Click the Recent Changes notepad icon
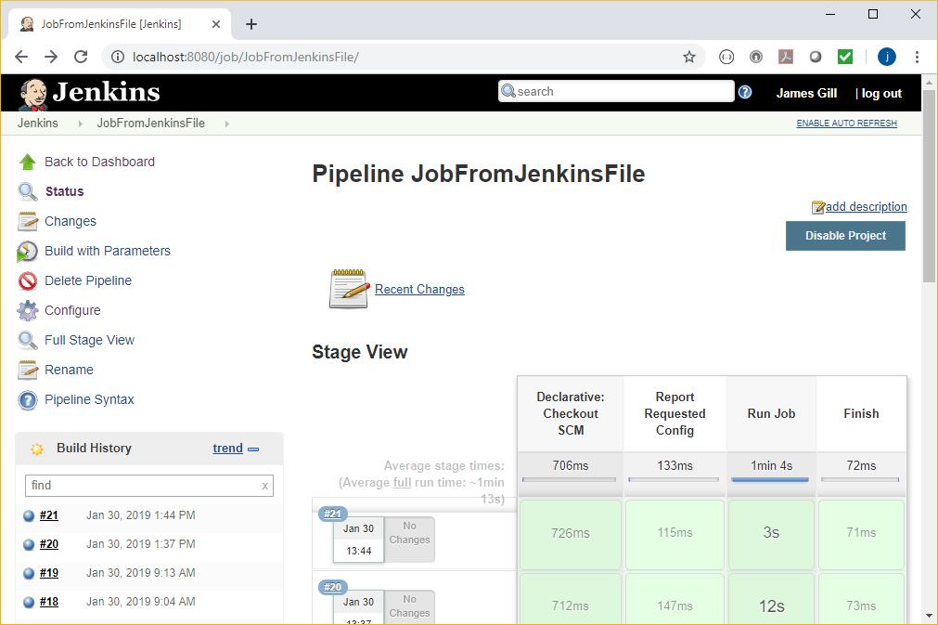Screen dimensions: 938x625 coord(349,289)
